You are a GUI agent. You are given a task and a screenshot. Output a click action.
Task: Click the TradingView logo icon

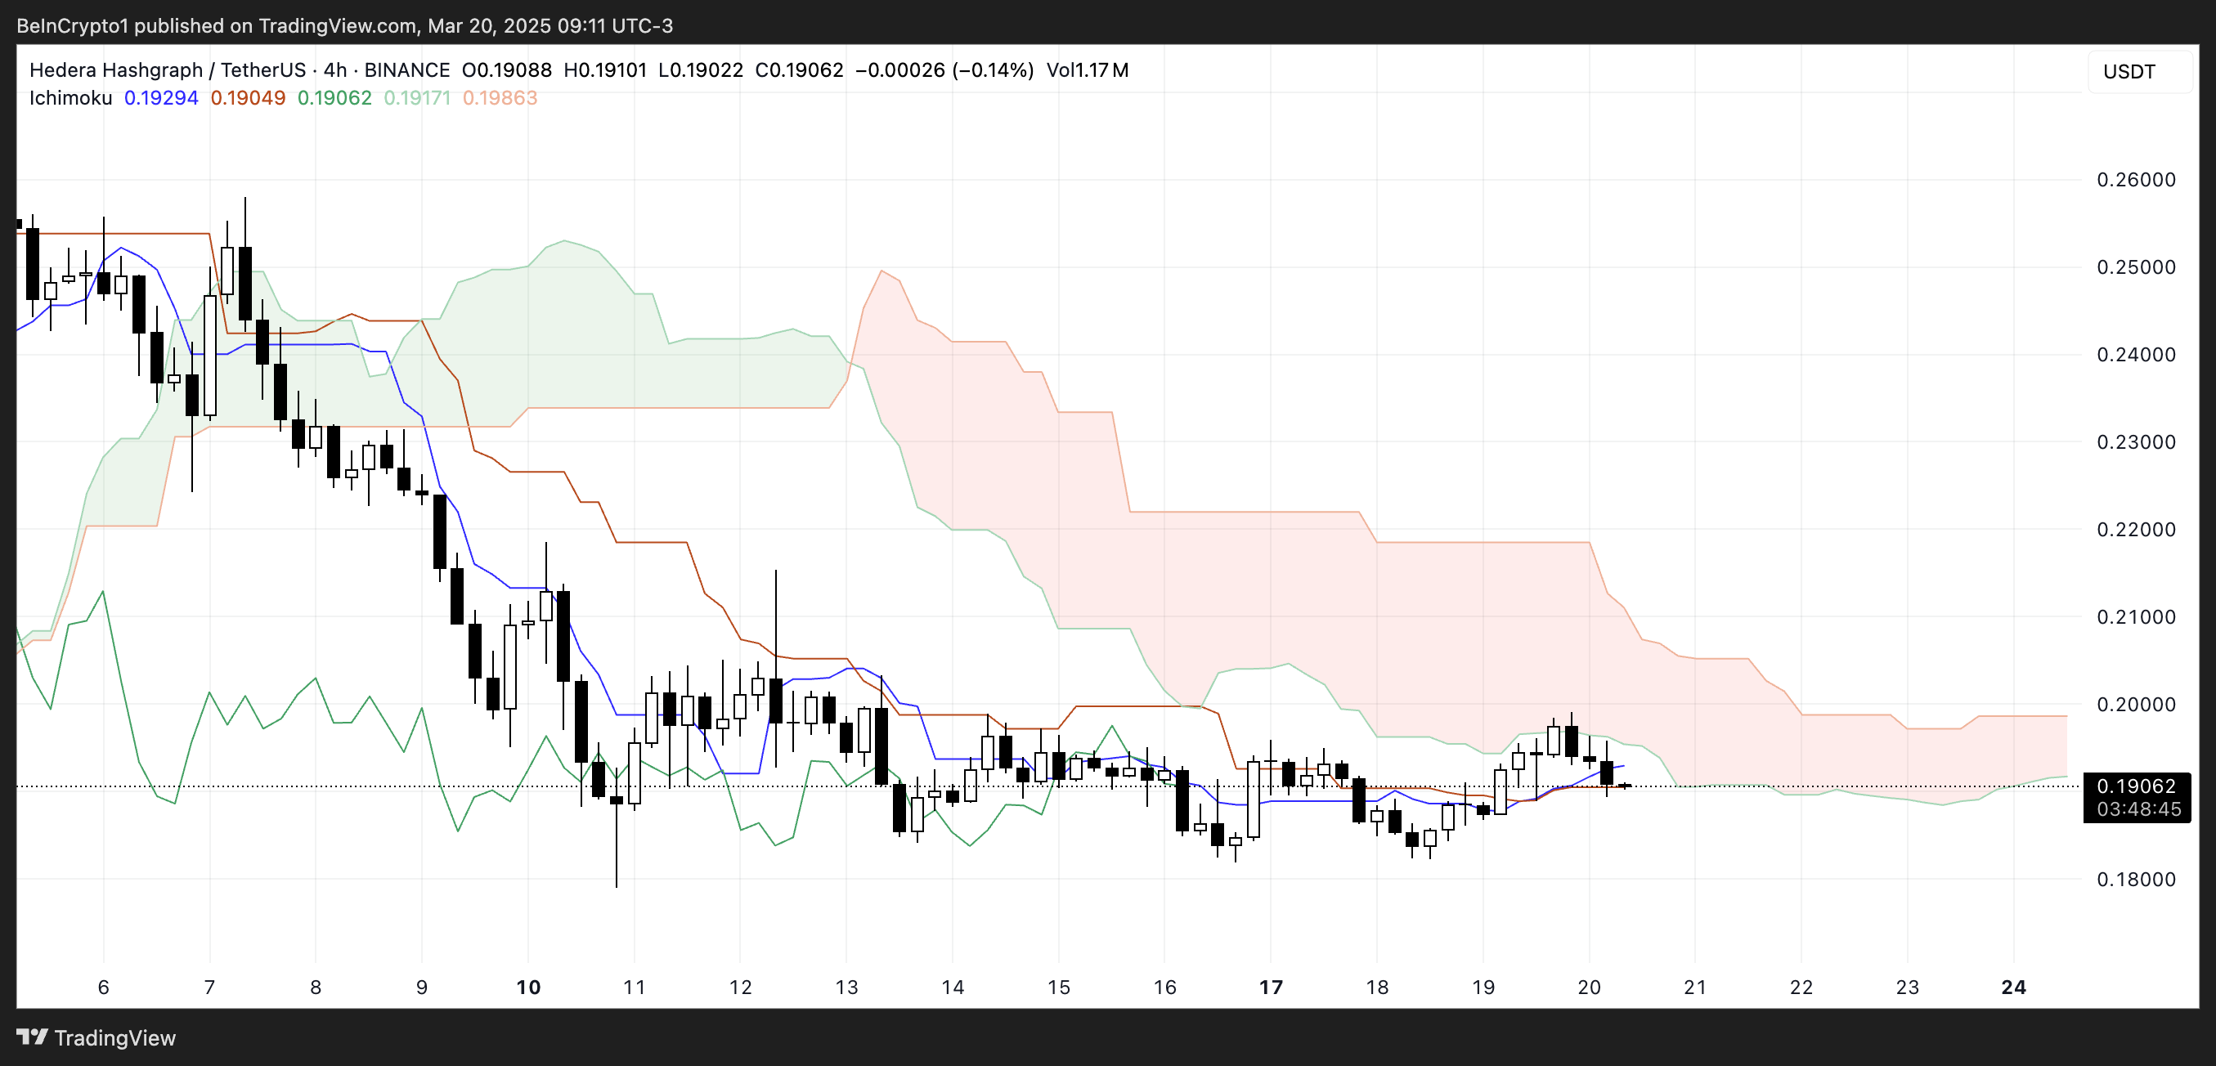32,1037
